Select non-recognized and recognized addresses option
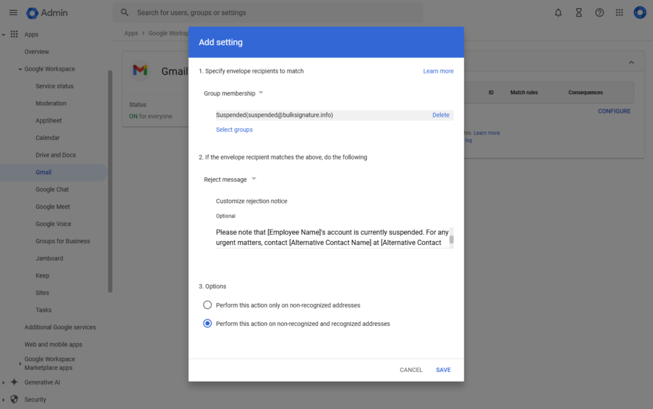The width and height of the screenshot is (653, 409). point(207,323)
